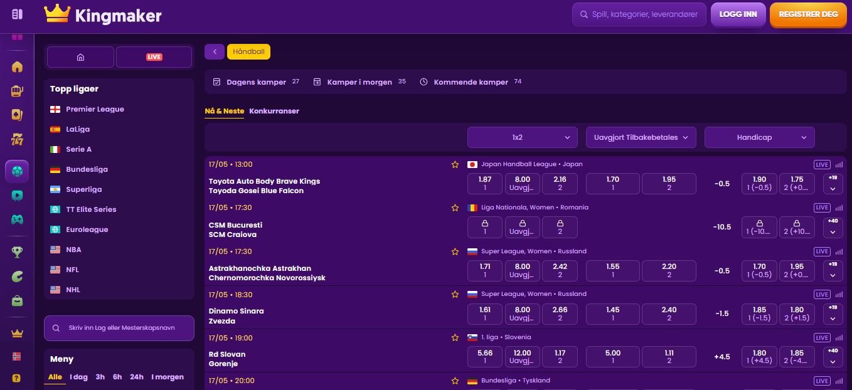Select 2.40 draw-no-bet odds for Zvezda
This screenshot has height=390, width=852.
(669, 314)
